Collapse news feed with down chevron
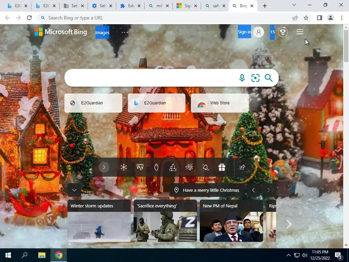349x262 pixels. (74, 190)
